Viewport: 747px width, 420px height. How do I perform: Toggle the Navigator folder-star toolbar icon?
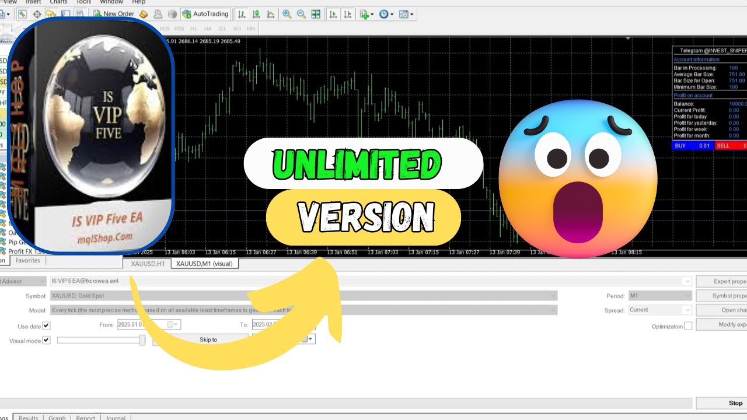point(51,14)
